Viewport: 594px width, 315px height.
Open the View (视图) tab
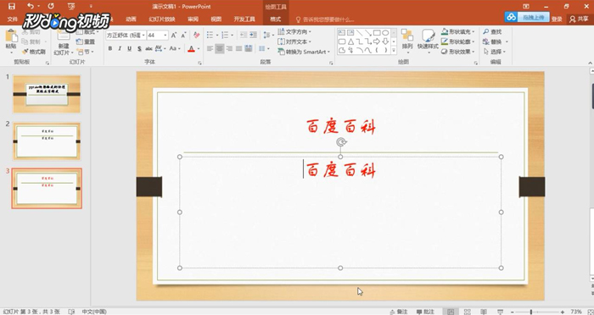216,19
